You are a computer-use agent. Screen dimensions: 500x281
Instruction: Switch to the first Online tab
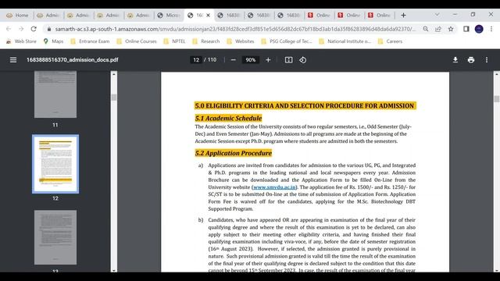tap(319, 15)
